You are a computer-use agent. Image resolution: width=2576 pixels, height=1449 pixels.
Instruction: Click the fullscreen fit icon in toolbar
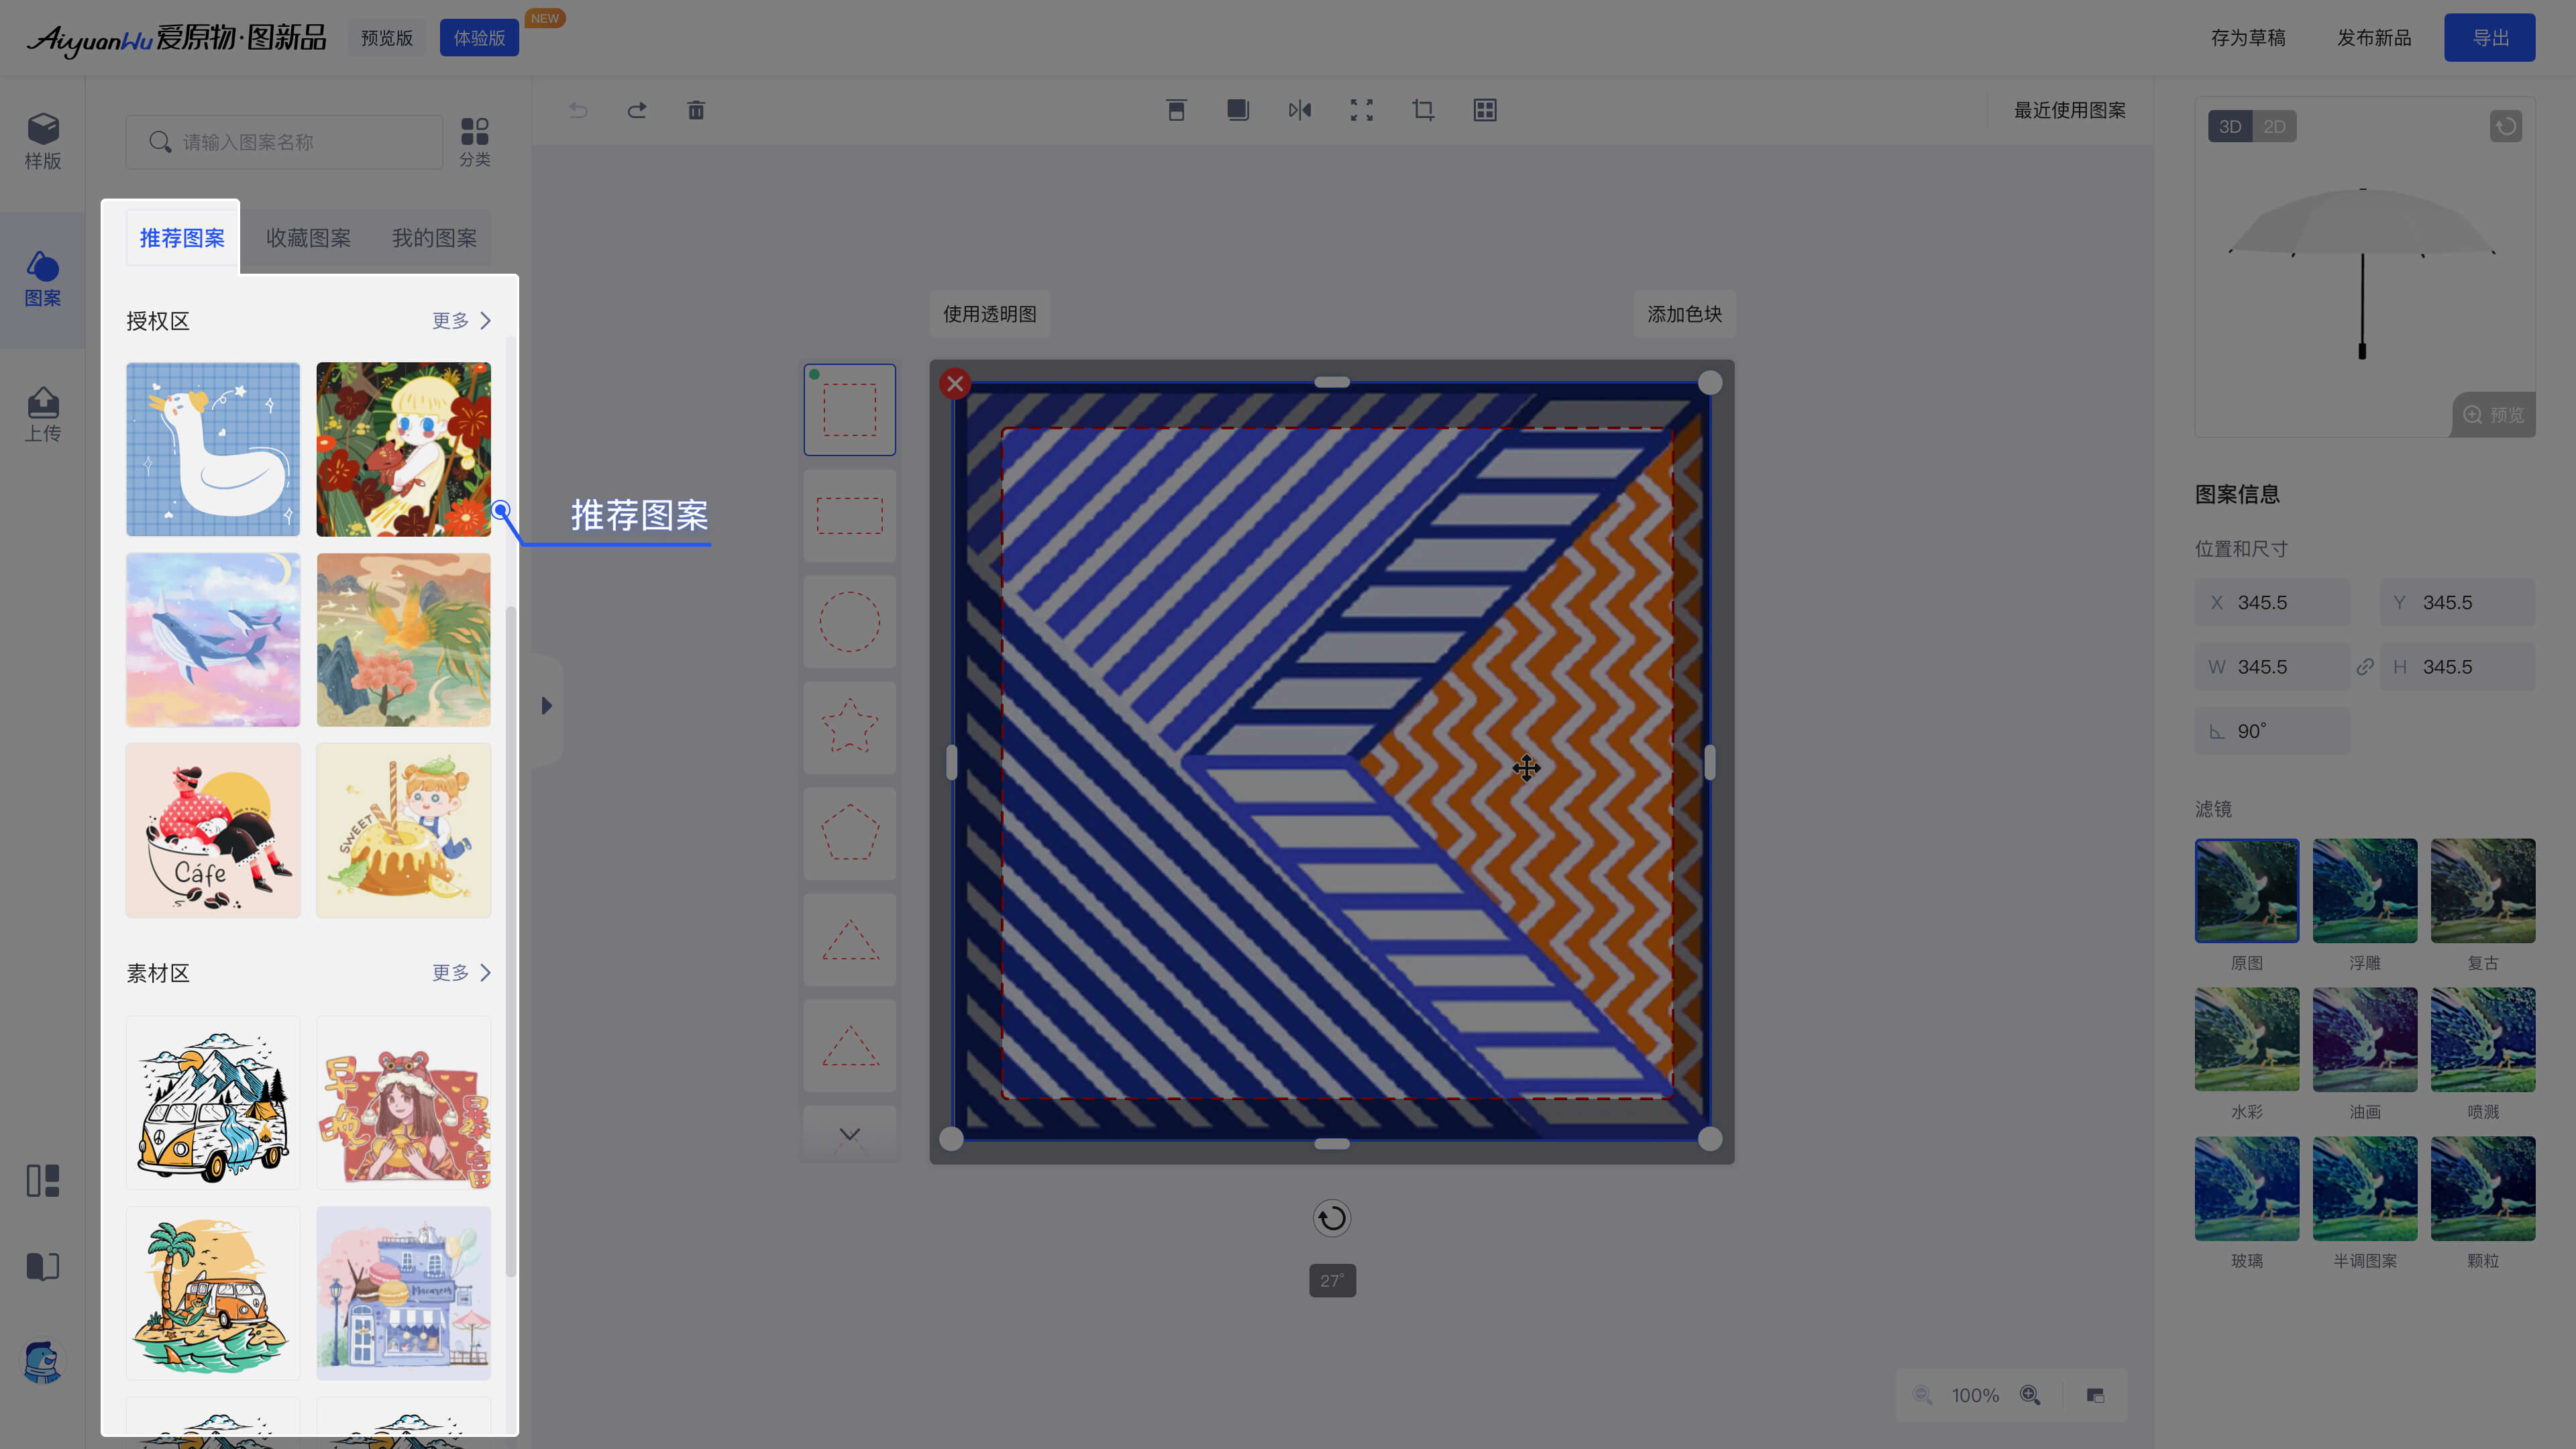1361,110
